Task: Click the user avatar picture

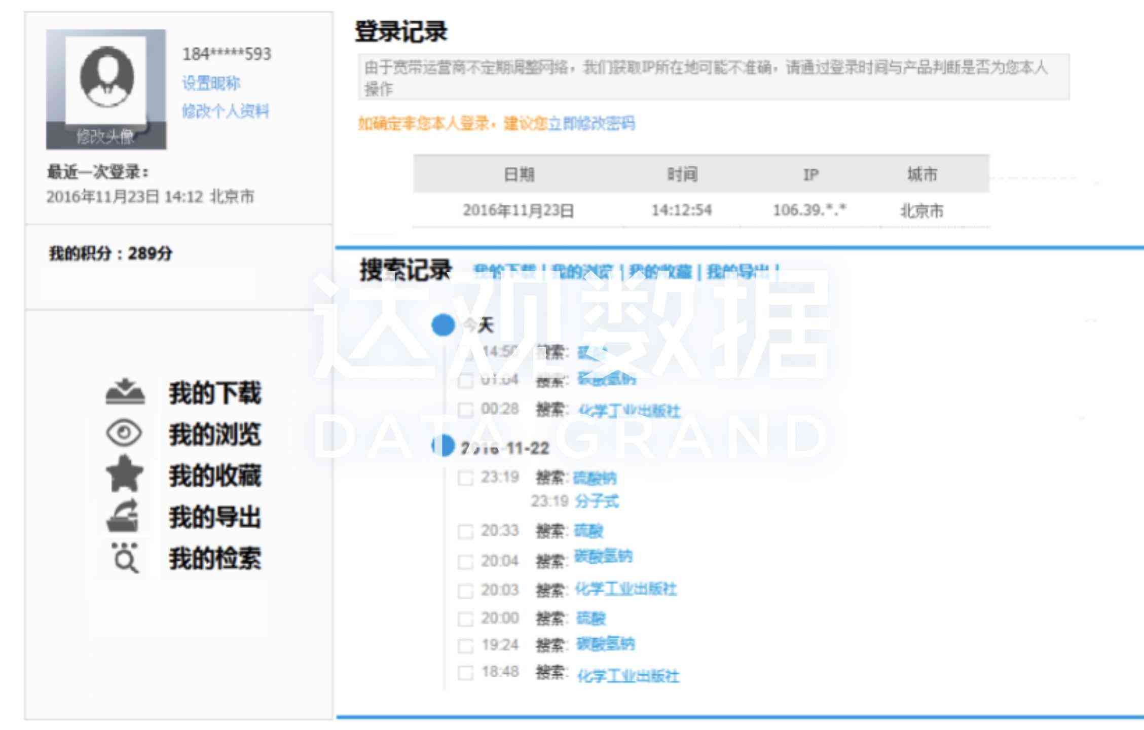Action: [x=106, y=76]
